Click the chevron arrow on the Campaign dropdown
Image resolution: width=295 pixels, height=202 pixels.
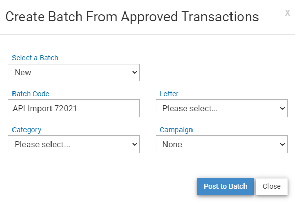point(282,144)
